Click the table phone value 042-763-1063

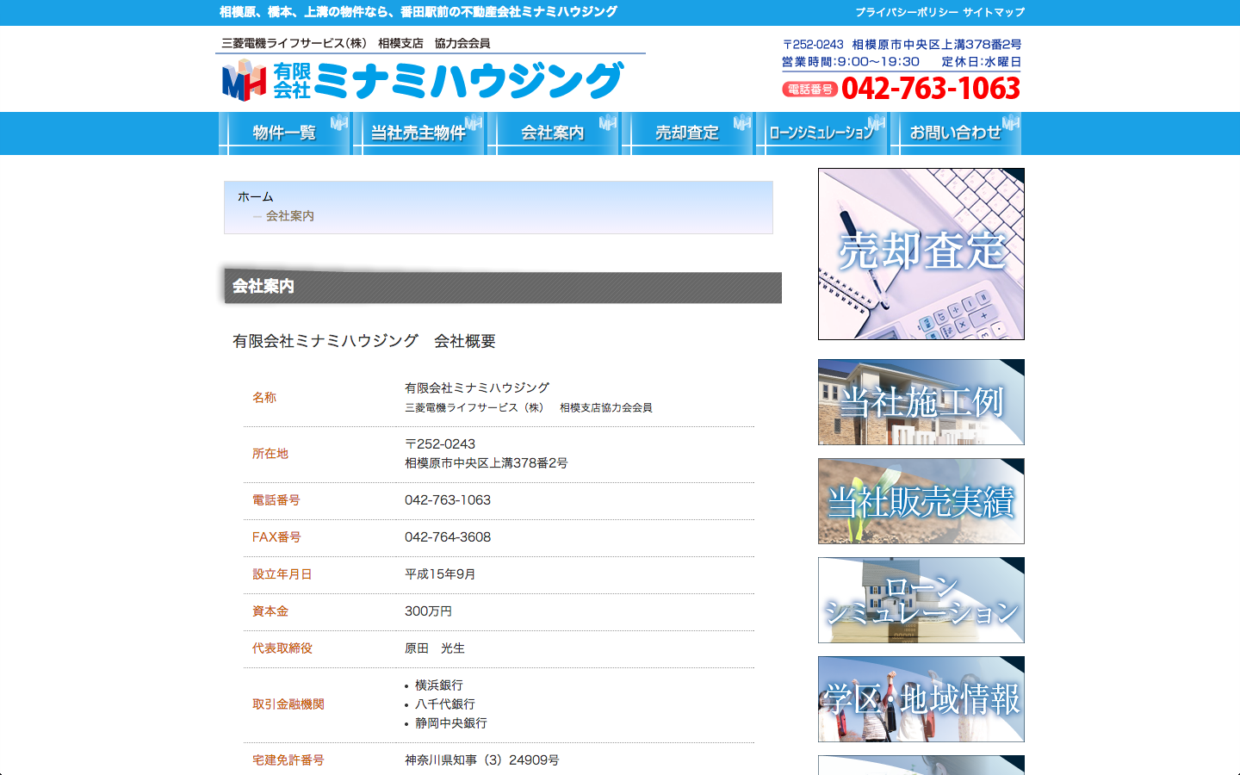pos(448,500)
